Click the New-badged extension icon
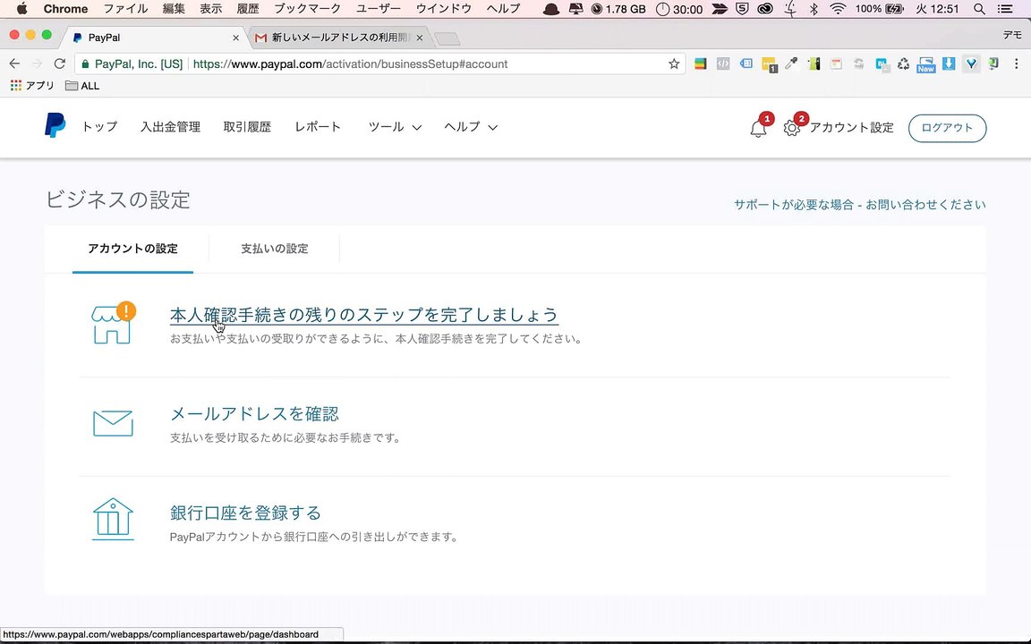The width and height of the screenshot is (1031, 644). [x=925, y=64]
